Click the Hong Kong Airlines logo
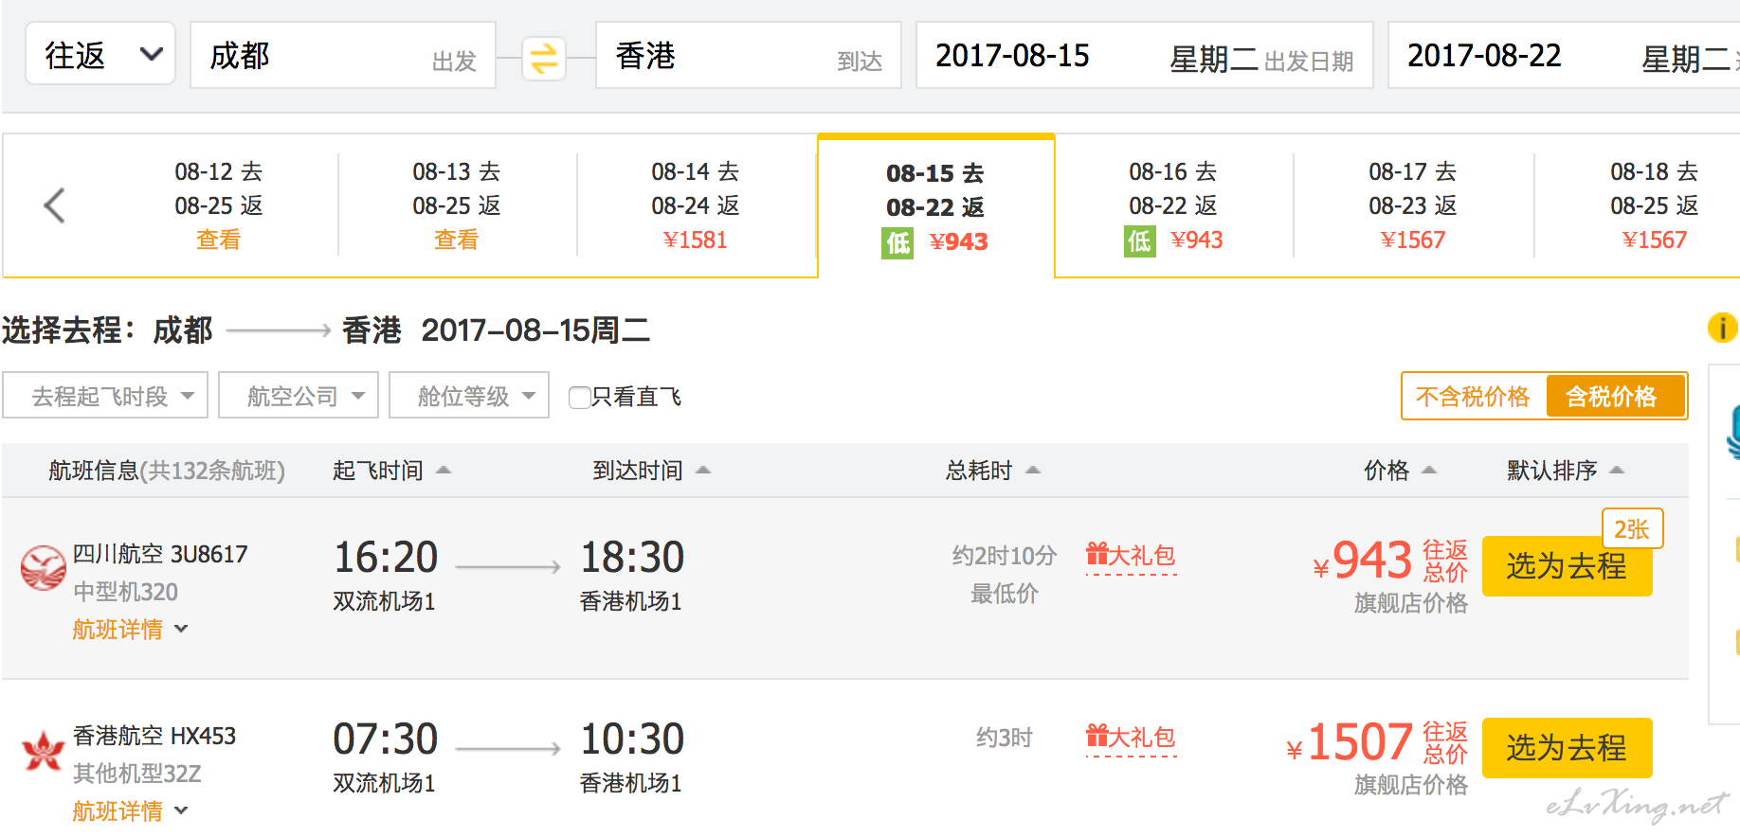The width and height of the screenshot is (1740, 837). (43, 750)
